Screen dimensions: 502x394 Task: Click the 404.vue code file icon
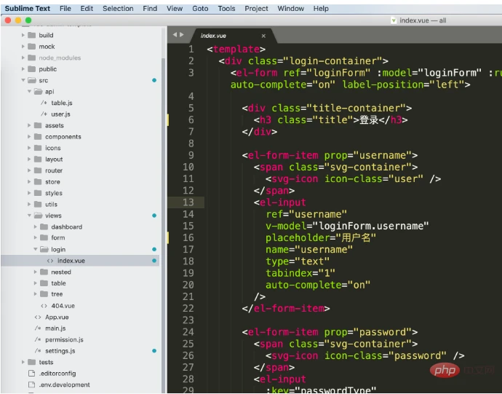pyautogui.click(x=44, y=306)
